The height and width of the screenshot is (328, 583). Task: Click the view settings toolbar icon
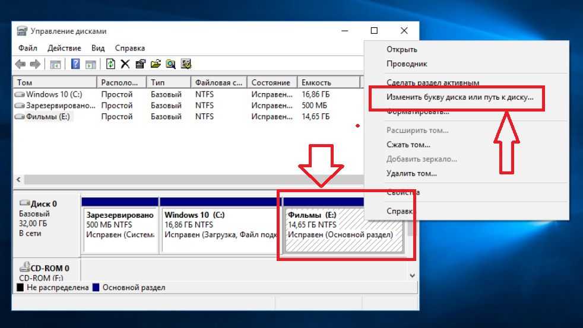point(186,64)
